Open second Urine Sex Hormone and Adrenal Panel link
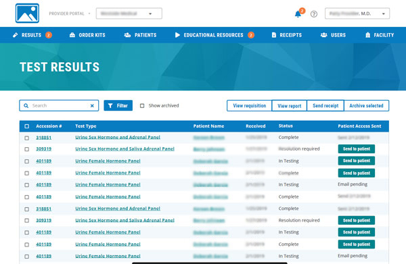 [118, 209]
